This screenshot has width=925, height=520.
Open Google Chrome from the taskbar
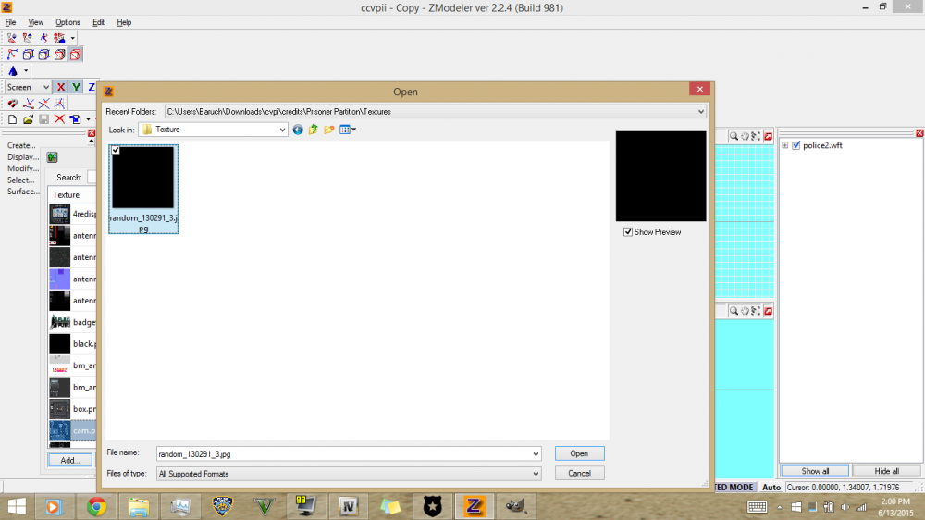point(96,506)
